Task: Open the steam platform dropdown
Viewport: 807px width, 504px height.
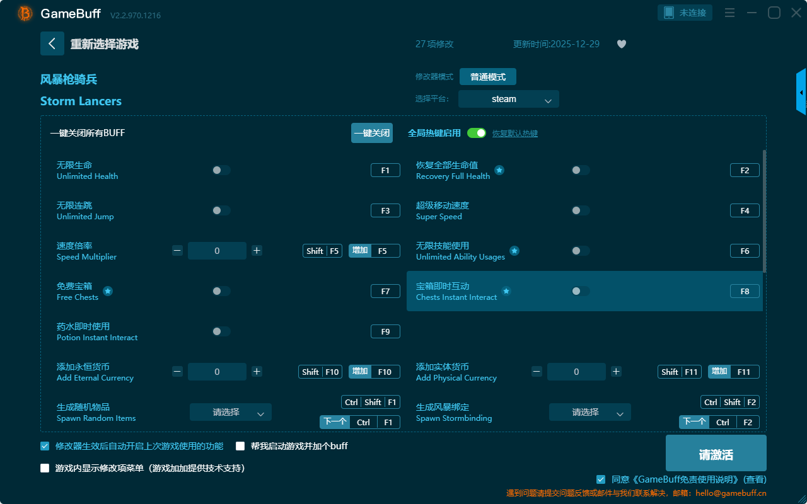Action: pos(508,99)
